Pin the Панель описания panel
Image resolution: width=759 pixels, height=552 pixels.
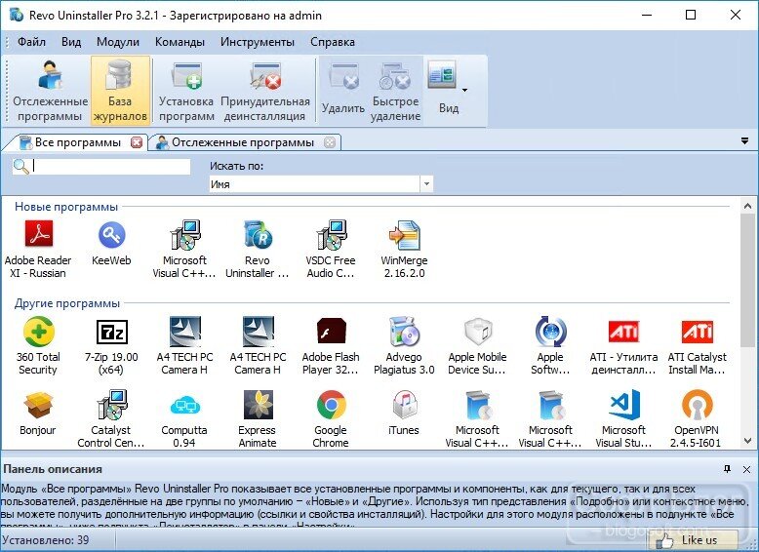(x=727, y=469)
